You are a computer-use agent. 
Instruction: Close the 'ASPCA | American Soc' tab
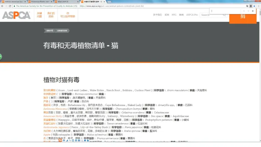pyautogui.click(x=25, y=2)
